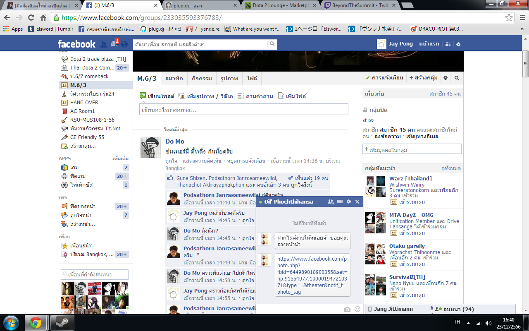Open the globe notifications icon

click(124, 44)
